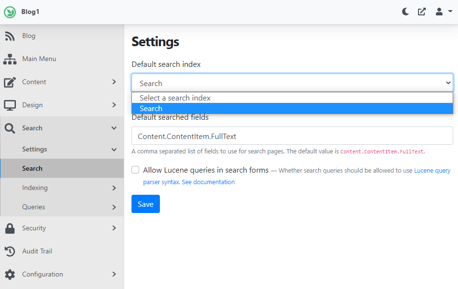Click the Search magnifier icon in the sidebar
The image size is (458, 289).
10,128
